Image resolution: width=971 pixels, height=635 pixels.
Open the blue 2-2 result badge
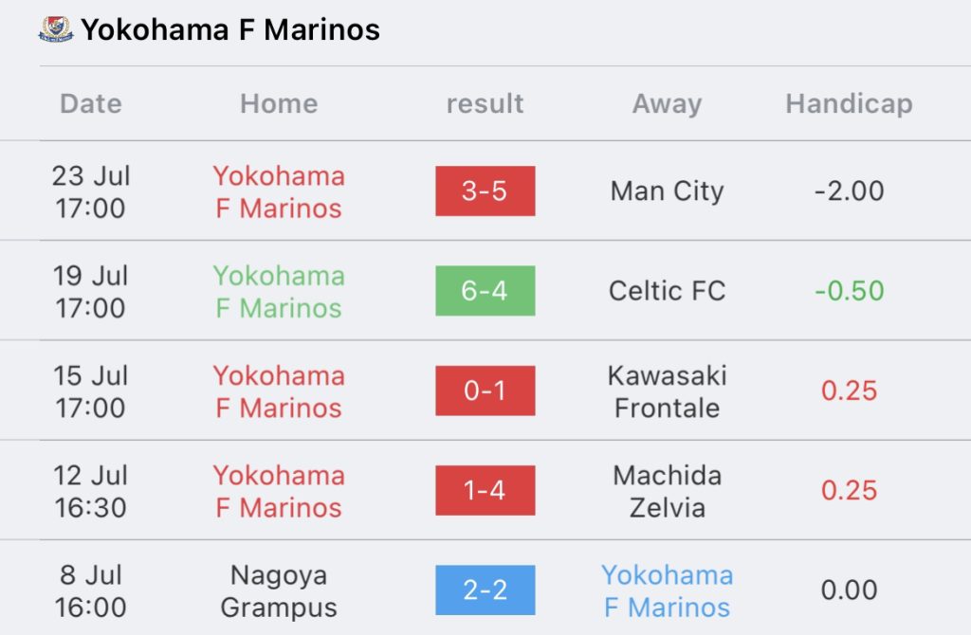tap(485, 590)
